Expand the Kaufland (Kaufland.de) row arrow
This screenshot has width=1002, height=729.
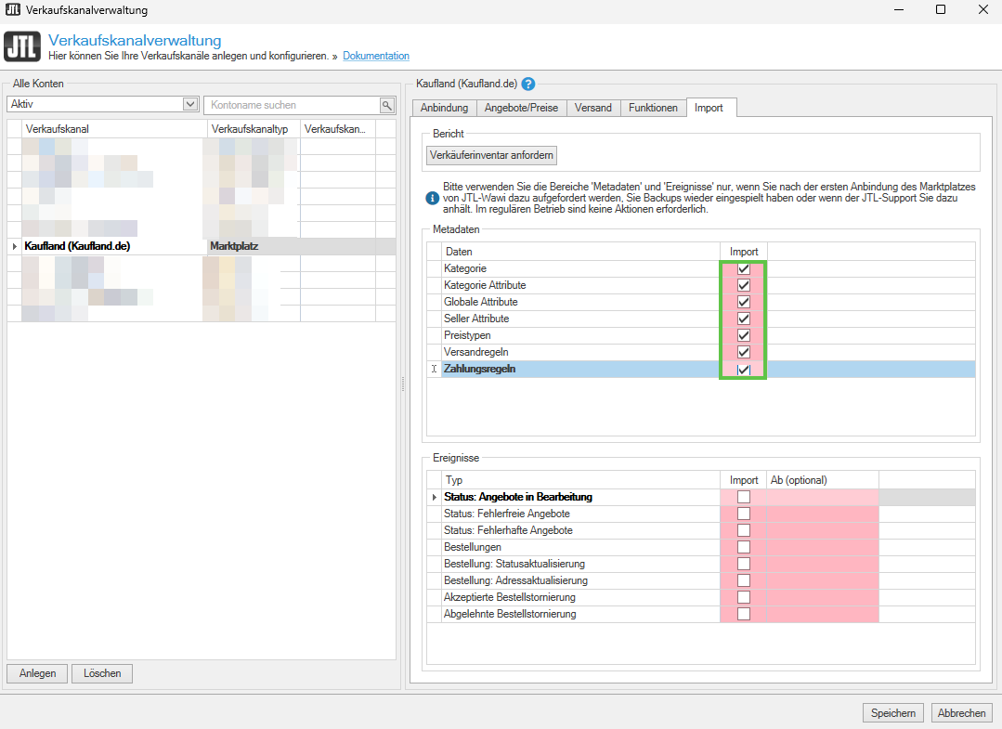pos(14,247)
